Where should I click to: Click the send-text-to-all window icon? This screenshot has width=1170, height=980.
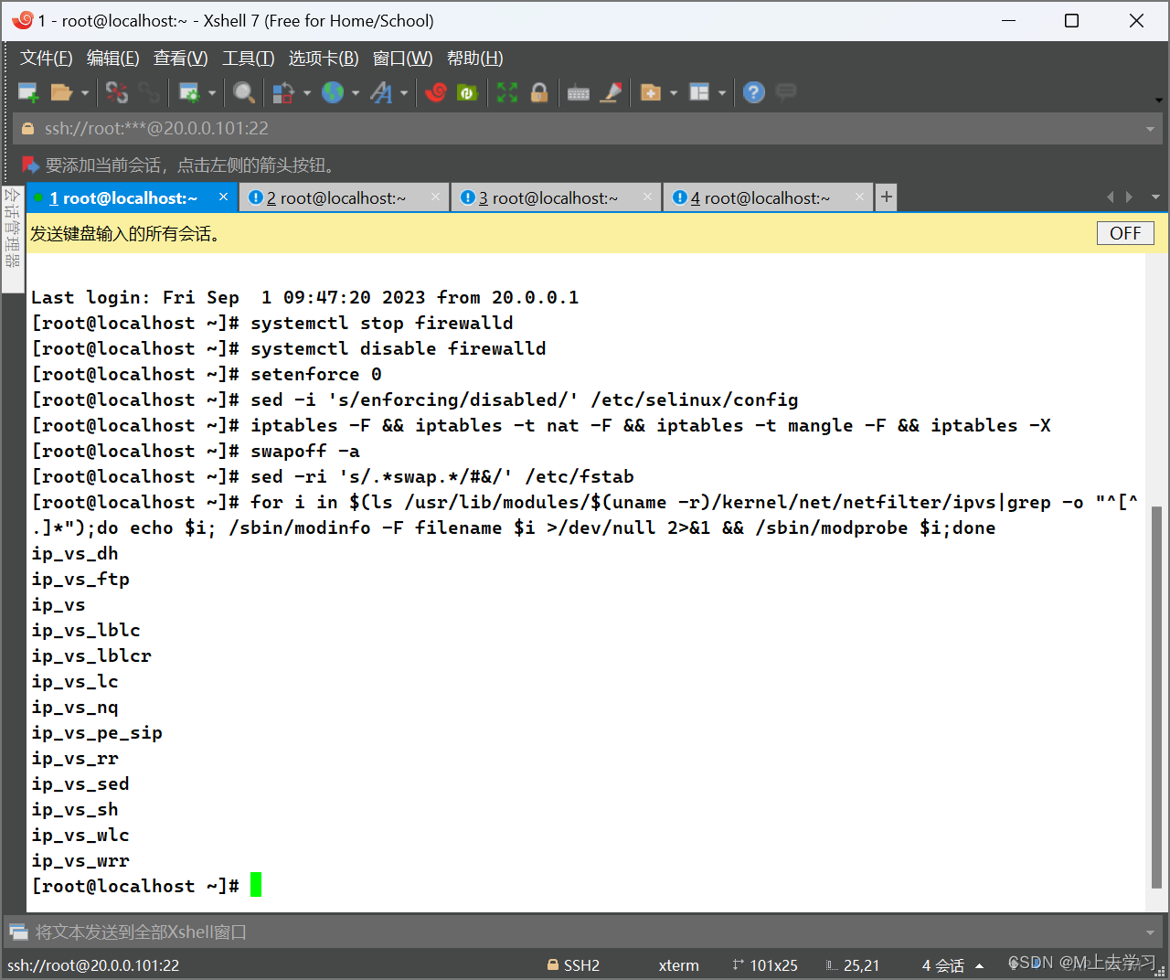(18, 932)
